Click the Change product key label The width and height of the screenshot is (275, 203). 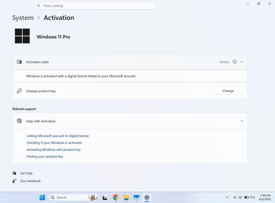(41, 91)
